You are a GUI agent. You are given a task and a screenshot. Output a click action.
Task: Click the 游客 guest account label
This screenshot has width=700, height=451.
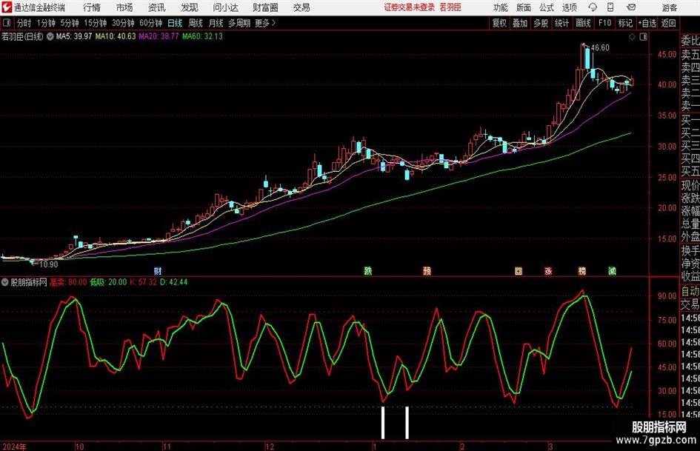click(x=670, y=7)
